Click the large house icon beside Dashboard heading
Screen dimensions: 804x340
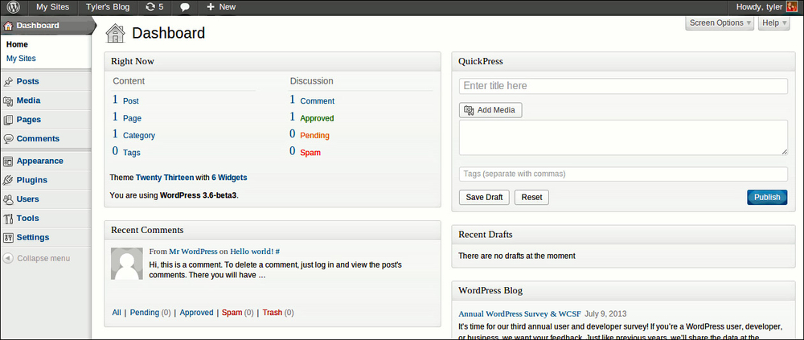[115, 33]
